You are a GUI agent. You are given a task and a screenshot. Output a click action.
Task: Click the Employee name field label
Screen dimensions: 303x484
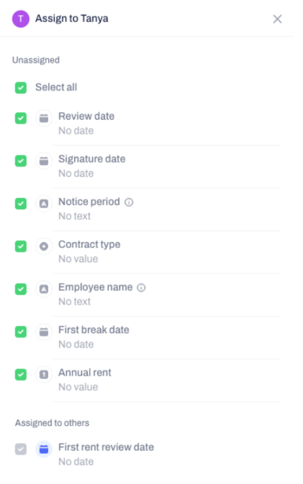point(95,287)
